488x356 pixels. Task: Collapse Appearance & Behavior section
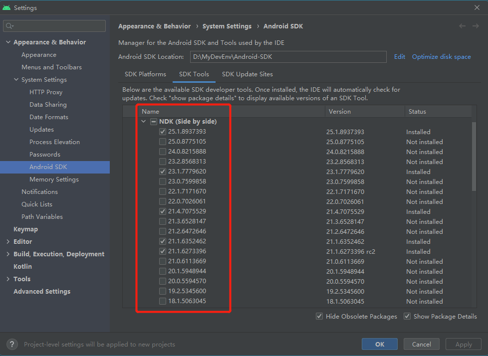(x=8, y=42)
